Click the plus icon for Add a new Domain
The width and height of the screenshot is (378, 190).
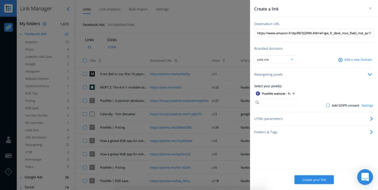point(340,60)
